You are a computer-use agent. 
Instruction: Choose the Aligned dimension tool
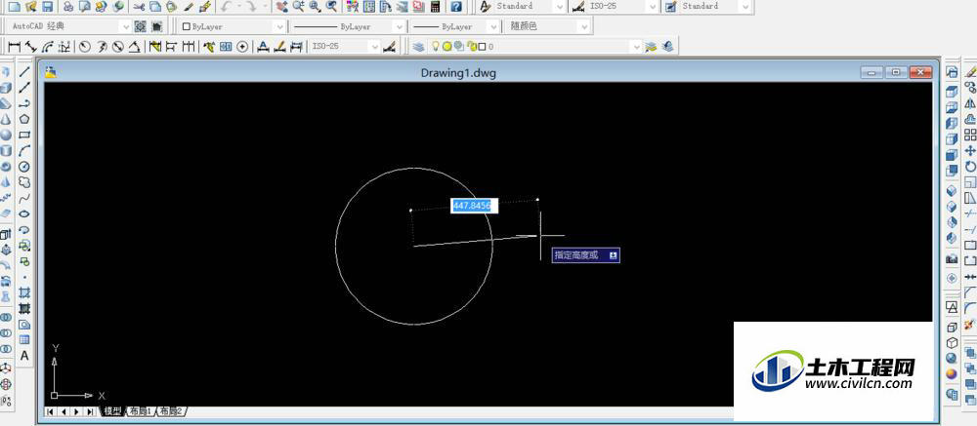30,46
